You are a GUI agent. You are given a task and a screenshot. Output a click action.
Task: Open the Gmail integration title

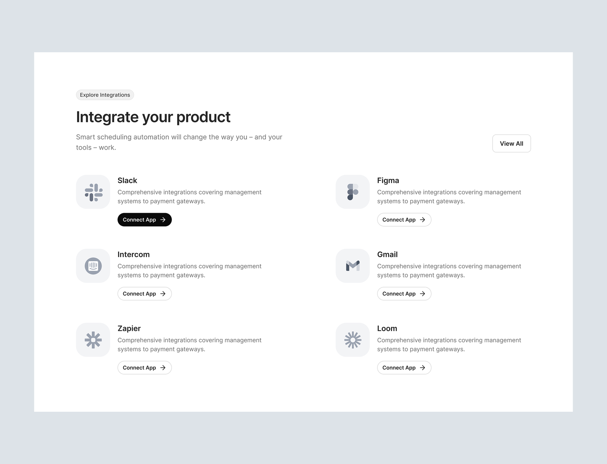point(387,254)
